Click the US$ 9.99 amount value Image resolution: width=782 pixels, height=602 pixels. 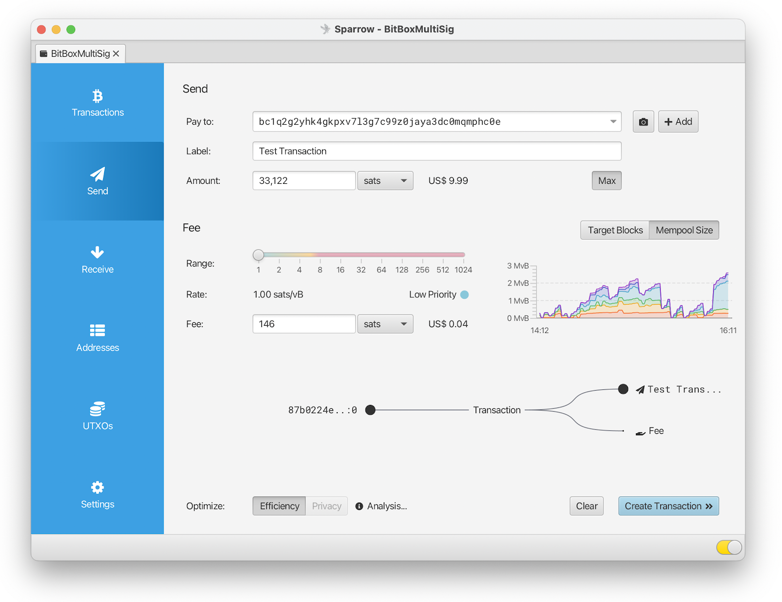pyautogui.click(x=448, y=181)
